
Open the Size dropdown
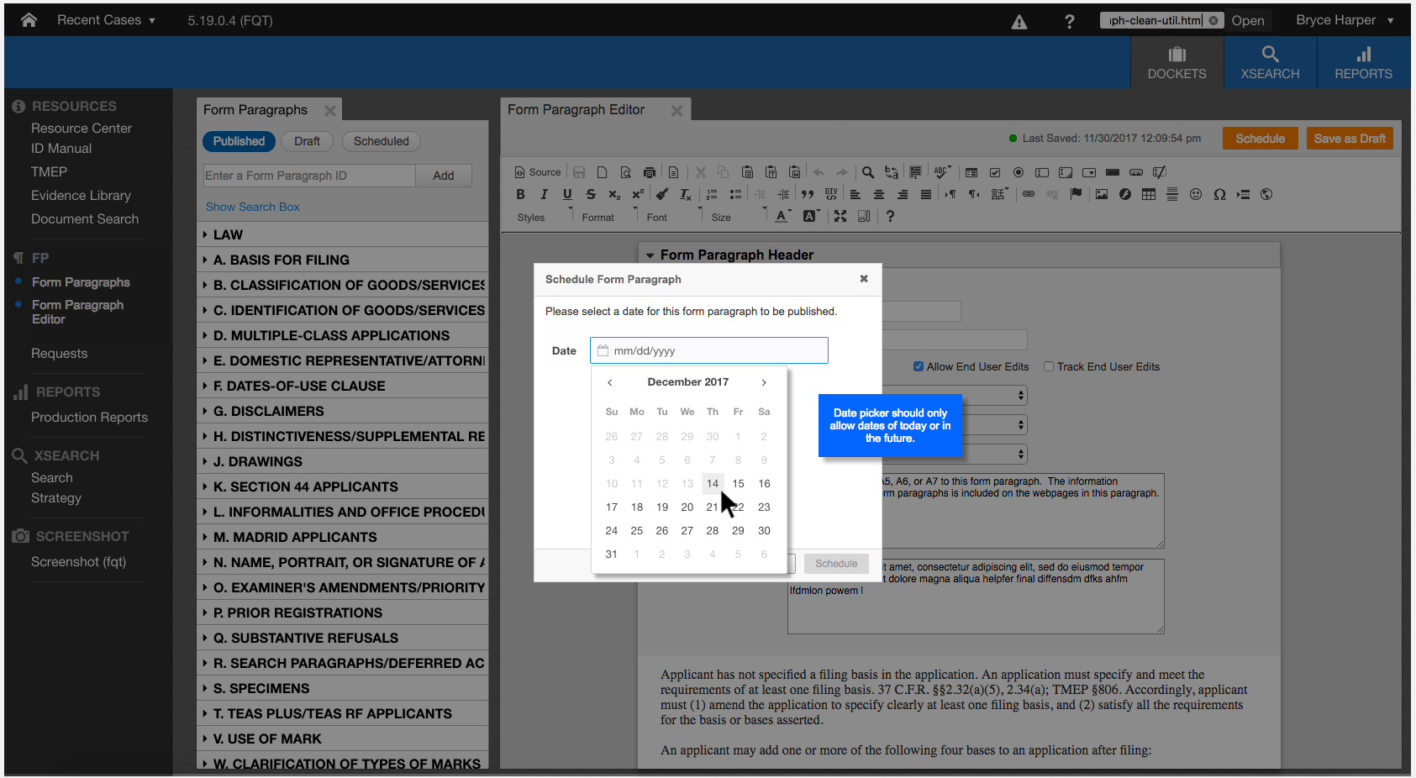737,217
